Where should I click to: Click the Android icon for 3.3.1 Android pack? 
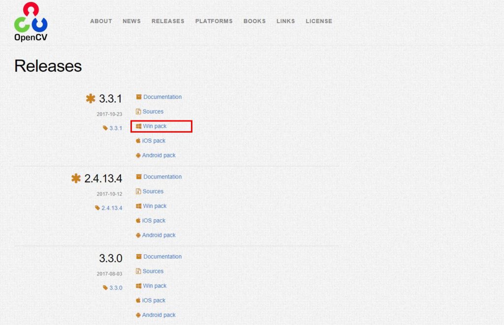click(x=138, y=155)
